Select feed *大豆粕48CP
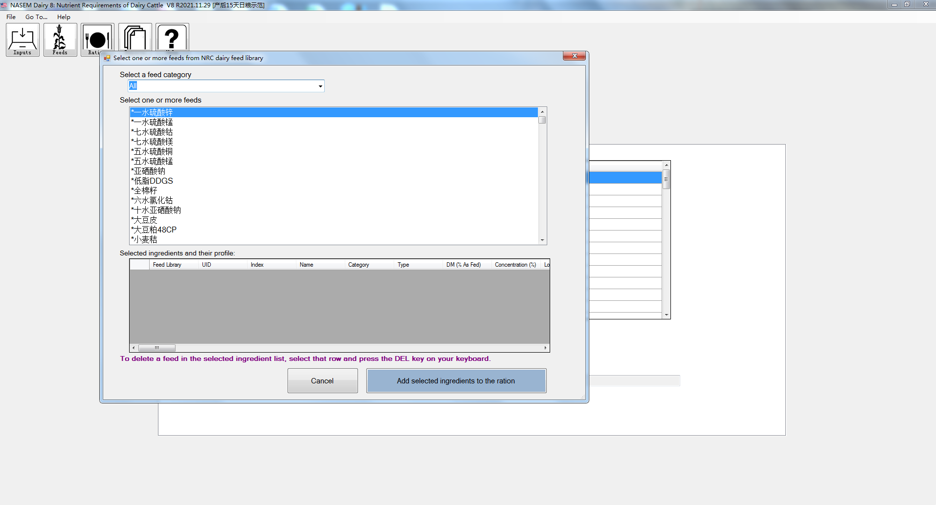 [334, 230]
